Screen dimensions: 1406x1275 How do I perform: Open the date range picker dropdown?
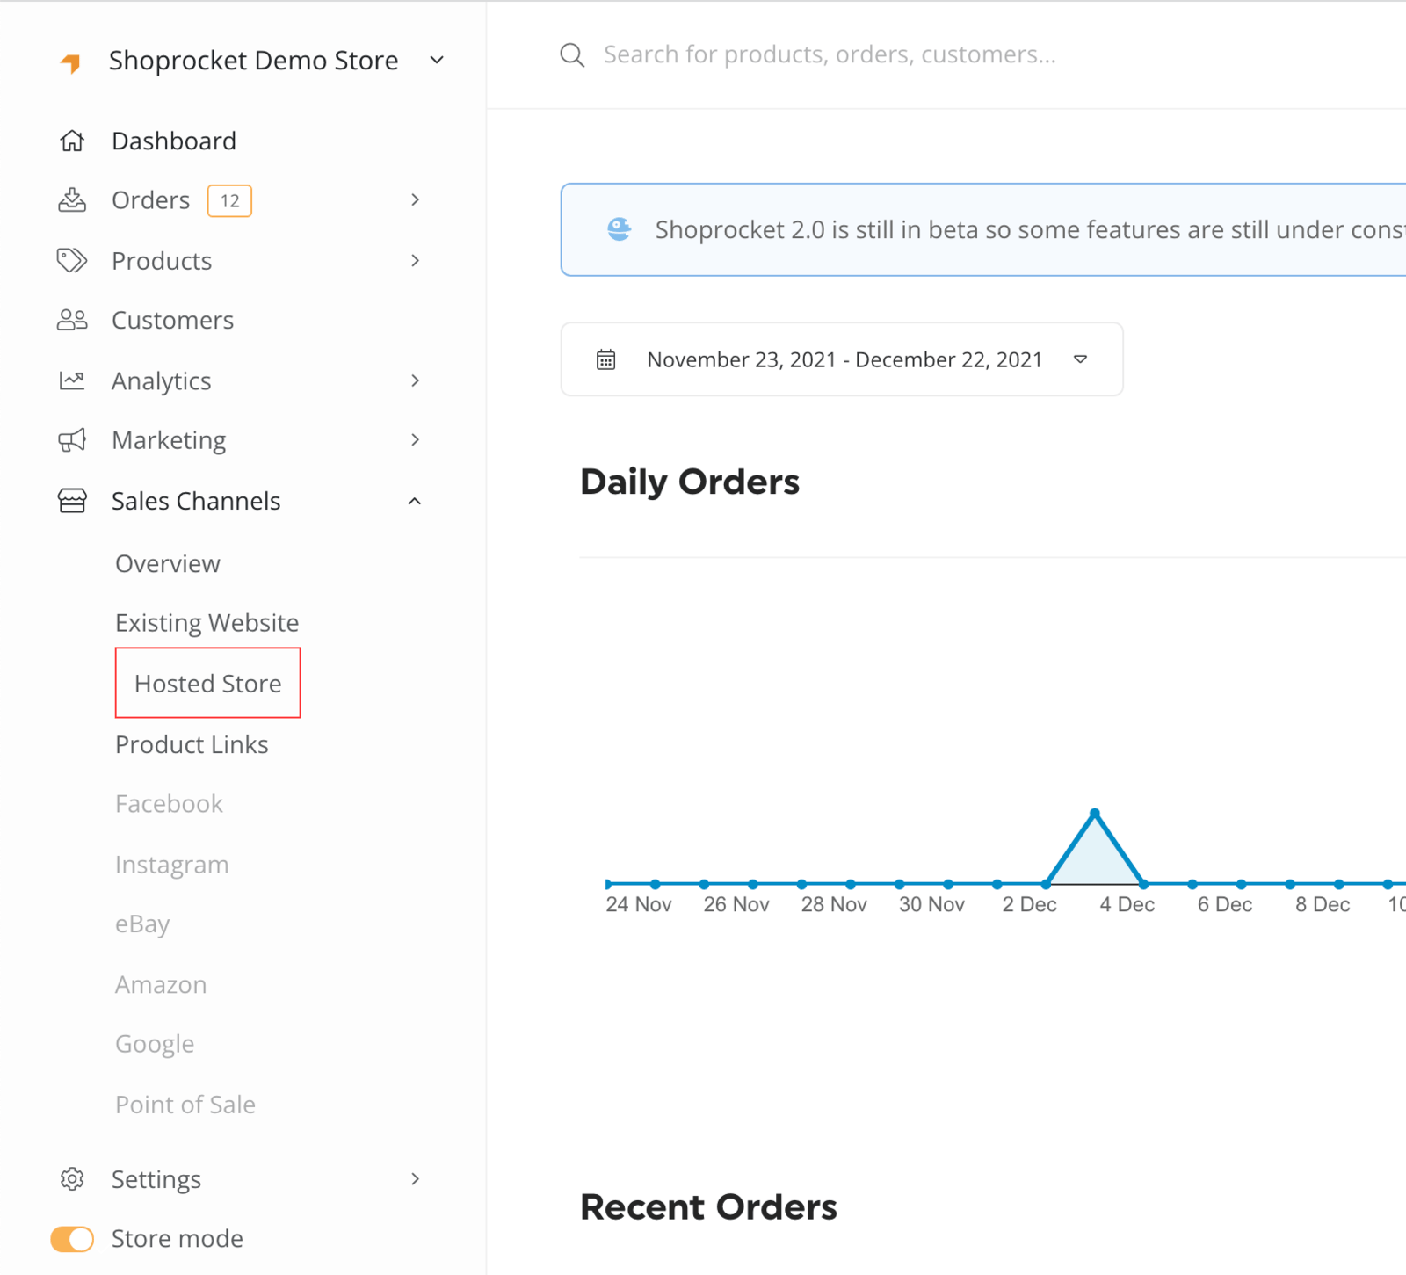click(1080, 359)
